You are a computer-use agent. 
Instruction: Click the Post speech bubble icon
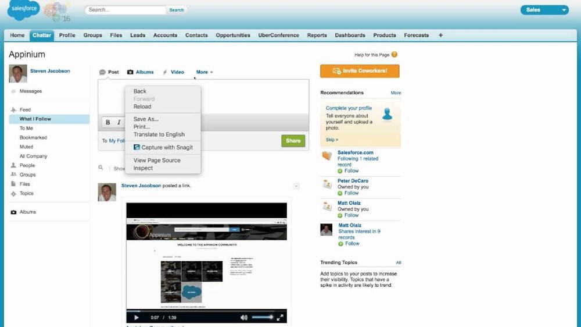(102, 72)
